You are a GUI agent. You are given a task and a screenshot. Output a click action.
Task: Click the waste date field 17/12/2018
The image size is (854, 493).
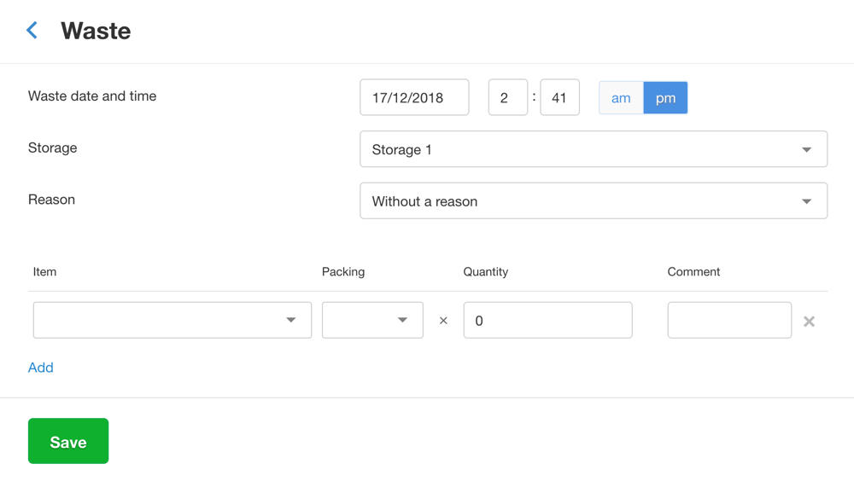(x=414, y=97)
